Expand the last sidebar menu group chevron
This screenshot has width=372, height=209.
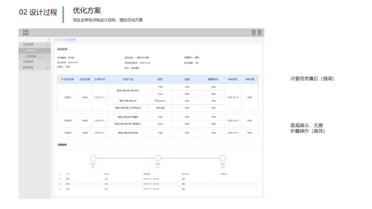coord(48,68)
